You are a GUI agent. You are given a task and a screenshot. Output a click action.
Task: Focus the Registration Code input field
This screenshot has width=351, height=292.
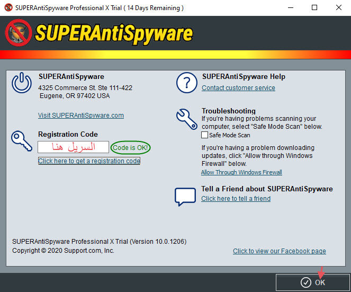click(73, 147)
